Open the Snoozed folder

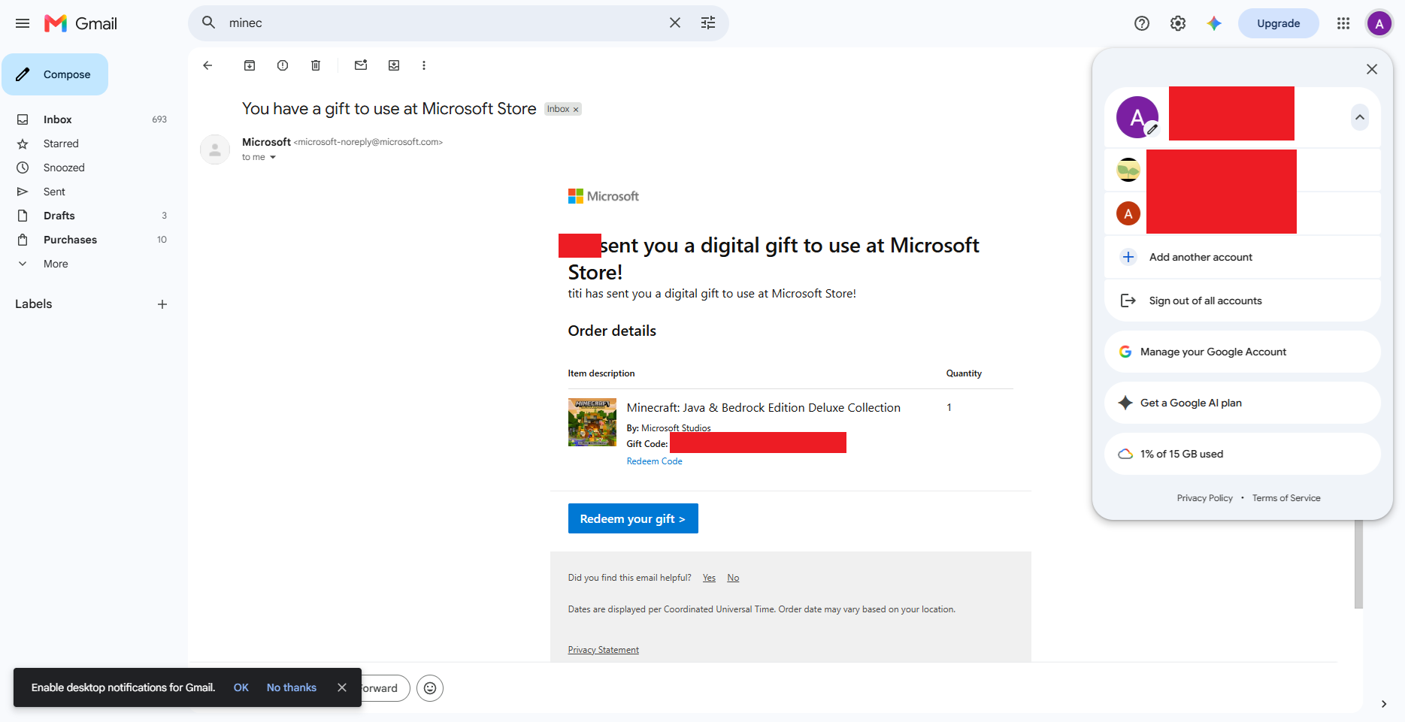click(64, 168)
